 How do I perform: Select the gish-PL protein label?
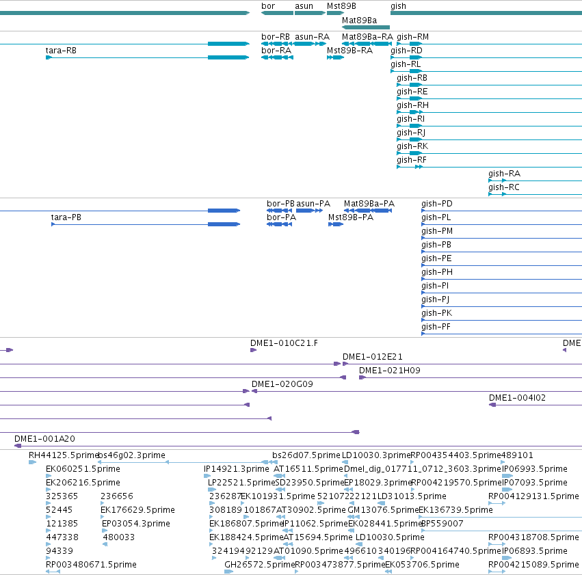coord(436,217)
